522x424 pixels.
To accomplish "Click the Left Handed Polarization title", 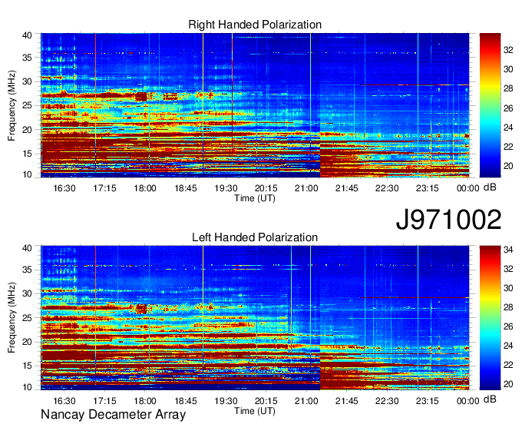I will tap(255, 237).
